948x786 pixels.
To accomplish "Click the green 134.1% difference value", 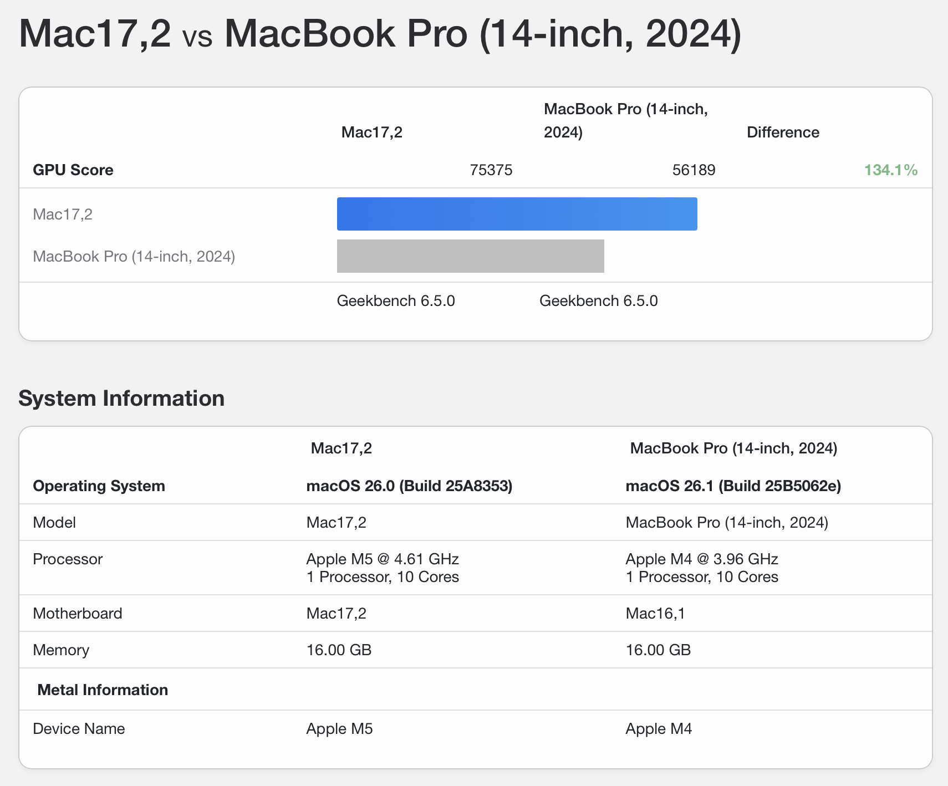I will (x=890, y=170).
